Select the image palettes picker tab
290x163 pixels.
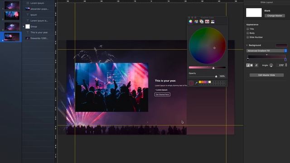click(207, 22)
